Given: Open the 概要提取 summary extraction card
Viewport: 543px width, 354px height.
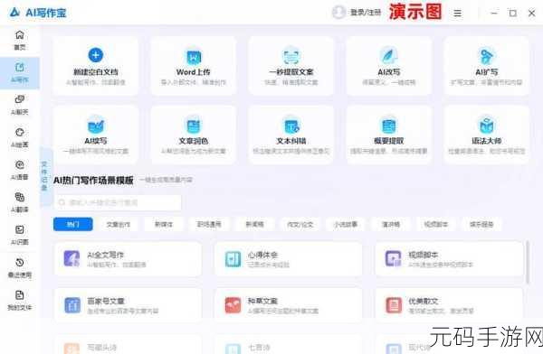Looking at the screenshot, I should (388, 135).
